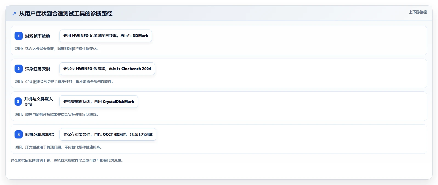The image size is (438, 185).
Task: Click the note 压力测试用于复现问题
Action: click(58, 147)
